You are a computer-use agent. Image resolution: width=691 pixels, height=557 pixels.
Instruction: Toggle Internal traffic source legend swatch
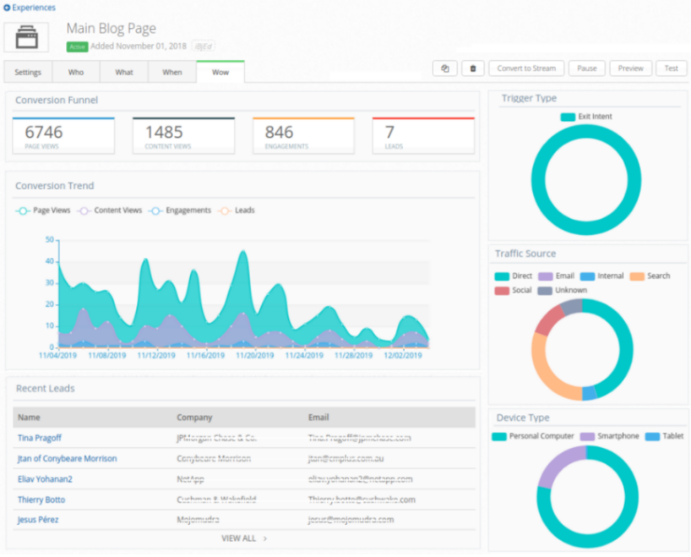[587, 276]
